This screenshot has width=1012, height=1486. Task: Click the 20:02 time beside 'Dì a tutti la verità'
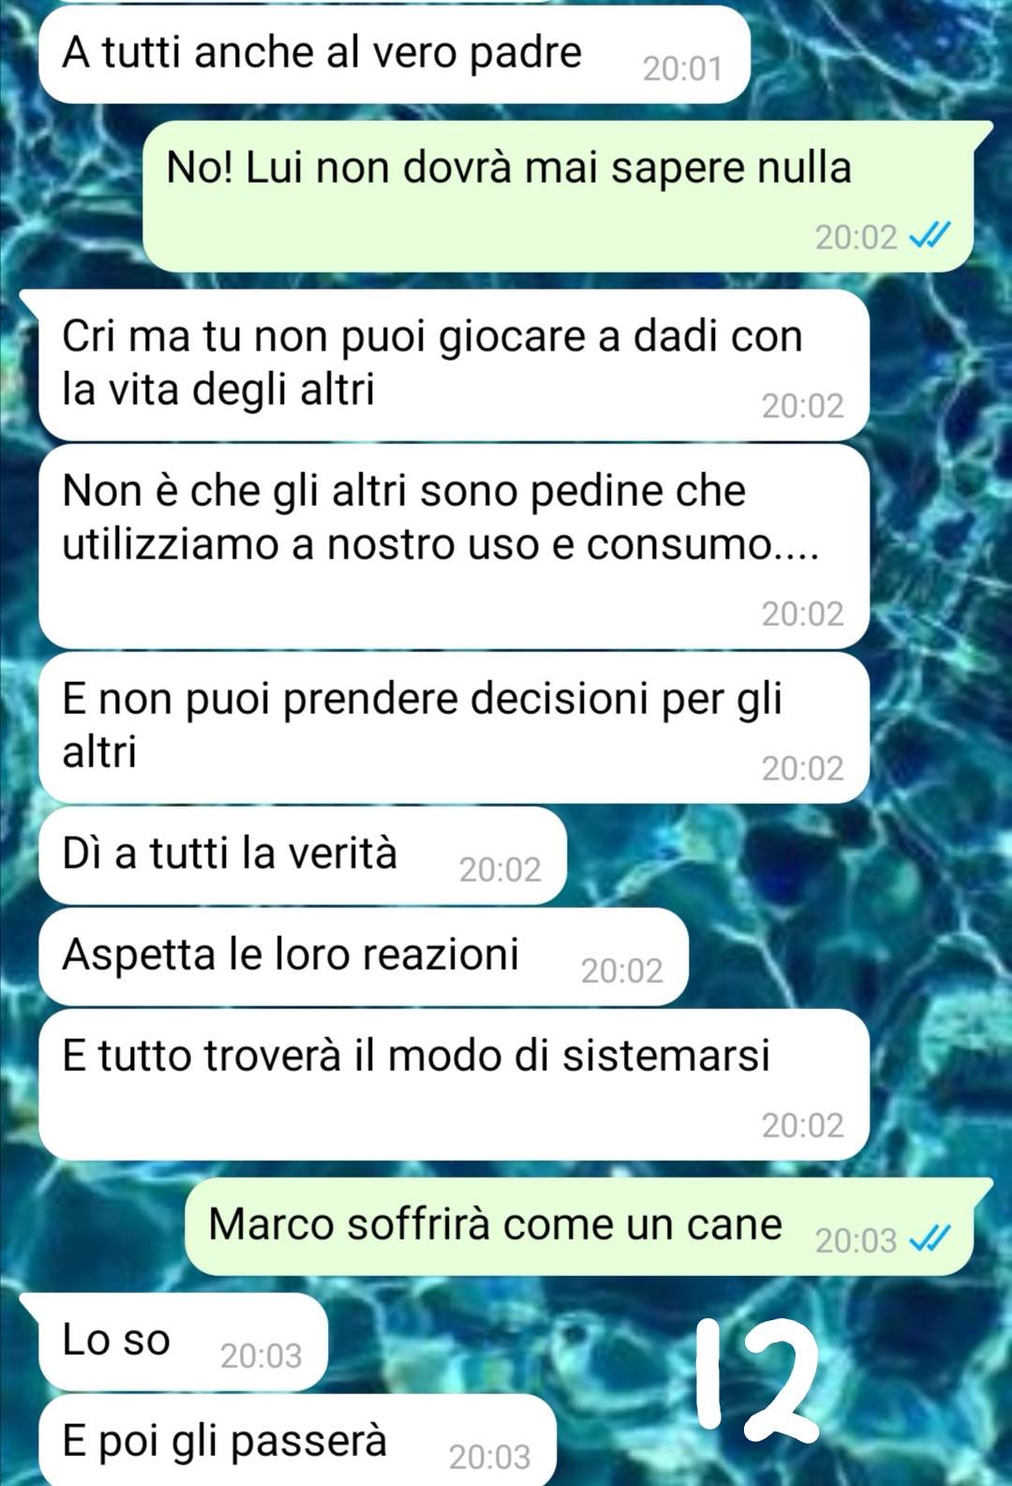click(500, 870)
